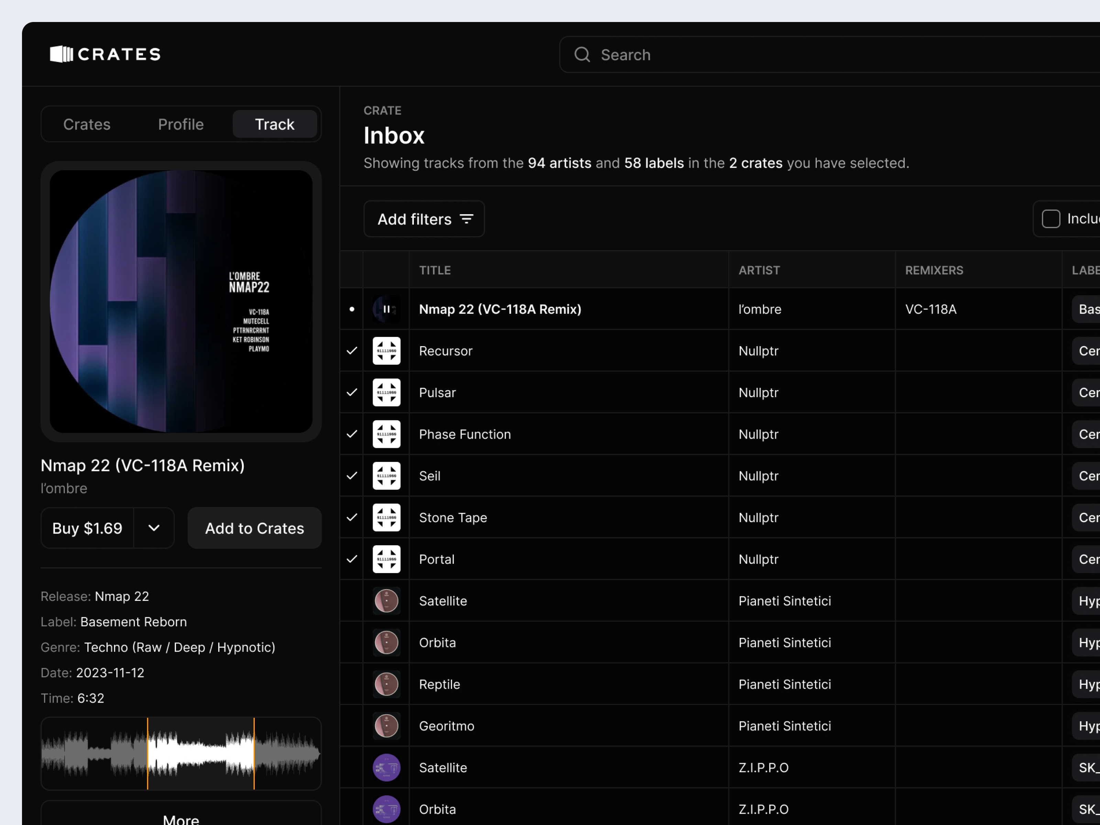Toggle the Include checkbox
The width and height of the screenshot is (1100, 825).
pyautogui.click(x=1051, y=219)
